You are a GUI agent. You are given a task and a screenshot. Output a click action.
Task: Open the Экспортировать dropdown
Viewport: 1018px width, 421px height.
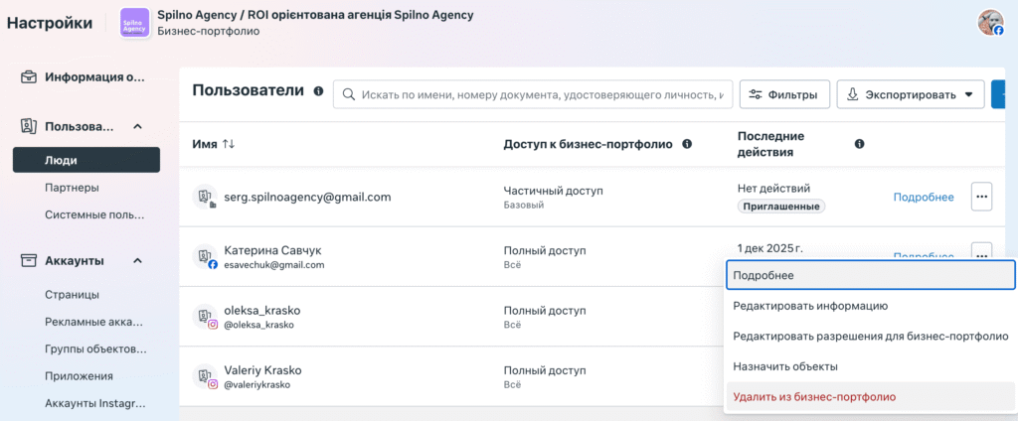pos(910,94)
